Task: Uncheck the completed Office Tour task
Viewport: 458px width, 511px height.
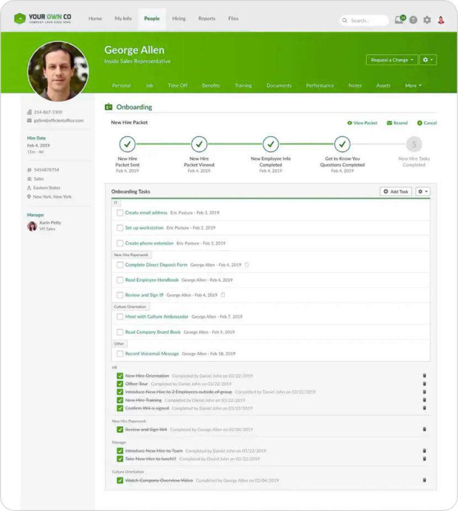Action: [120, 383]
